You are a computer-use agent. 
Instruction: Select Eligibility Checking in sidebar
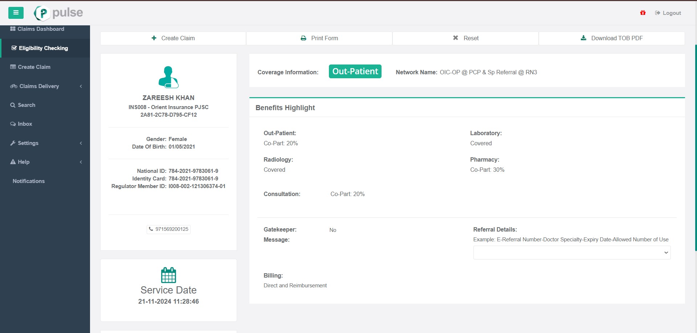(x=43, y=48)
